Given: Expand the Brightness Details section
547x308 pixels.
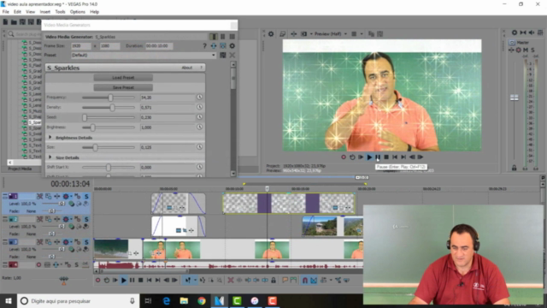Looking at the screenshot, I should click(x=50, y=138).
